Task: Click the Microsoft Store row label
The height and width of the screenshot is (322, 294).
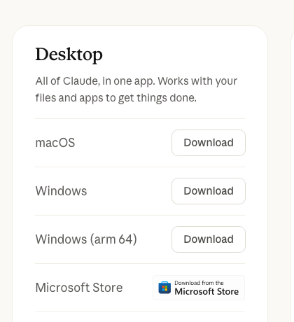Action: (x=79, y=288)
